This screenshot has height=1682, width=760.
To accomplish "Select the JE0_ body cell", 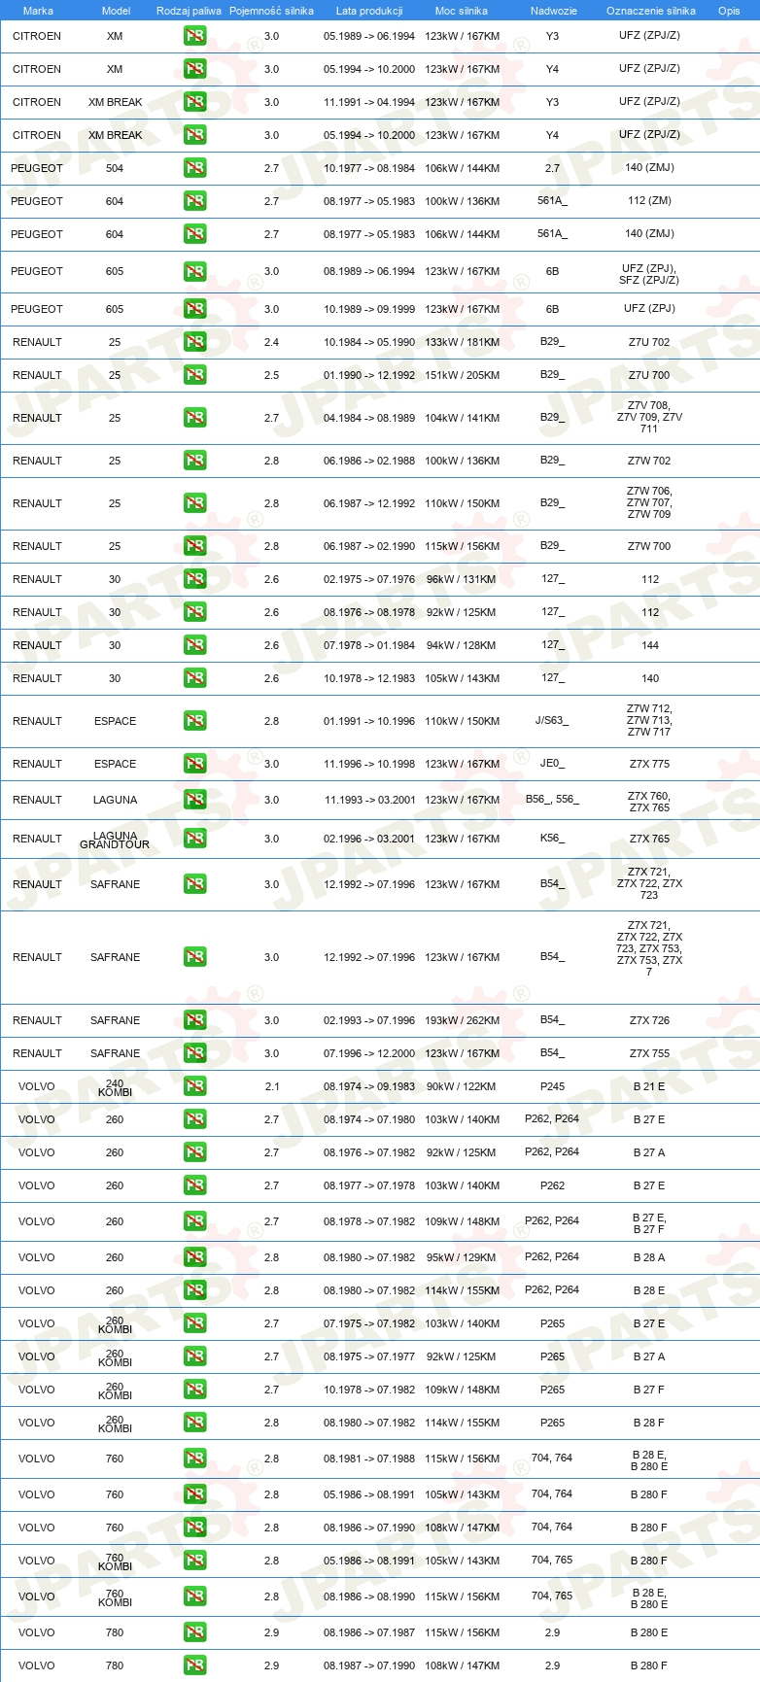I will [x=552, y=764].
